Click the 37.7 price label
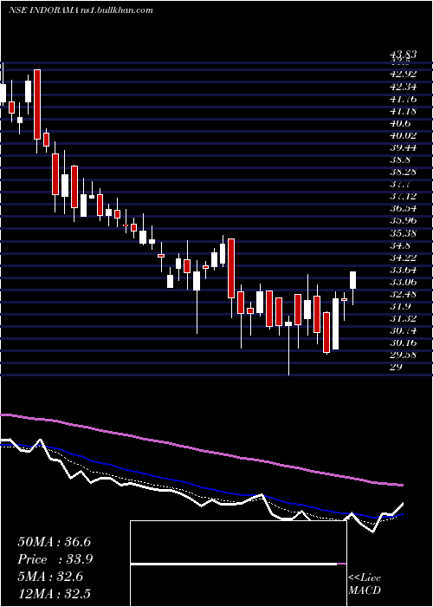This screenshot has width=433, height=607. click(x=401, y=184)
